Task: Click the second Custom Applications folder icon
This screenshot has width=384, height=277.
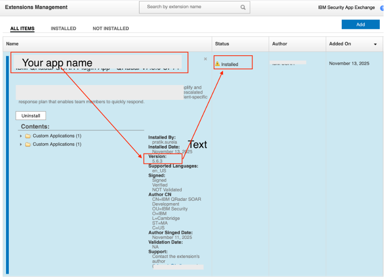Action: [x=28, y=145]
